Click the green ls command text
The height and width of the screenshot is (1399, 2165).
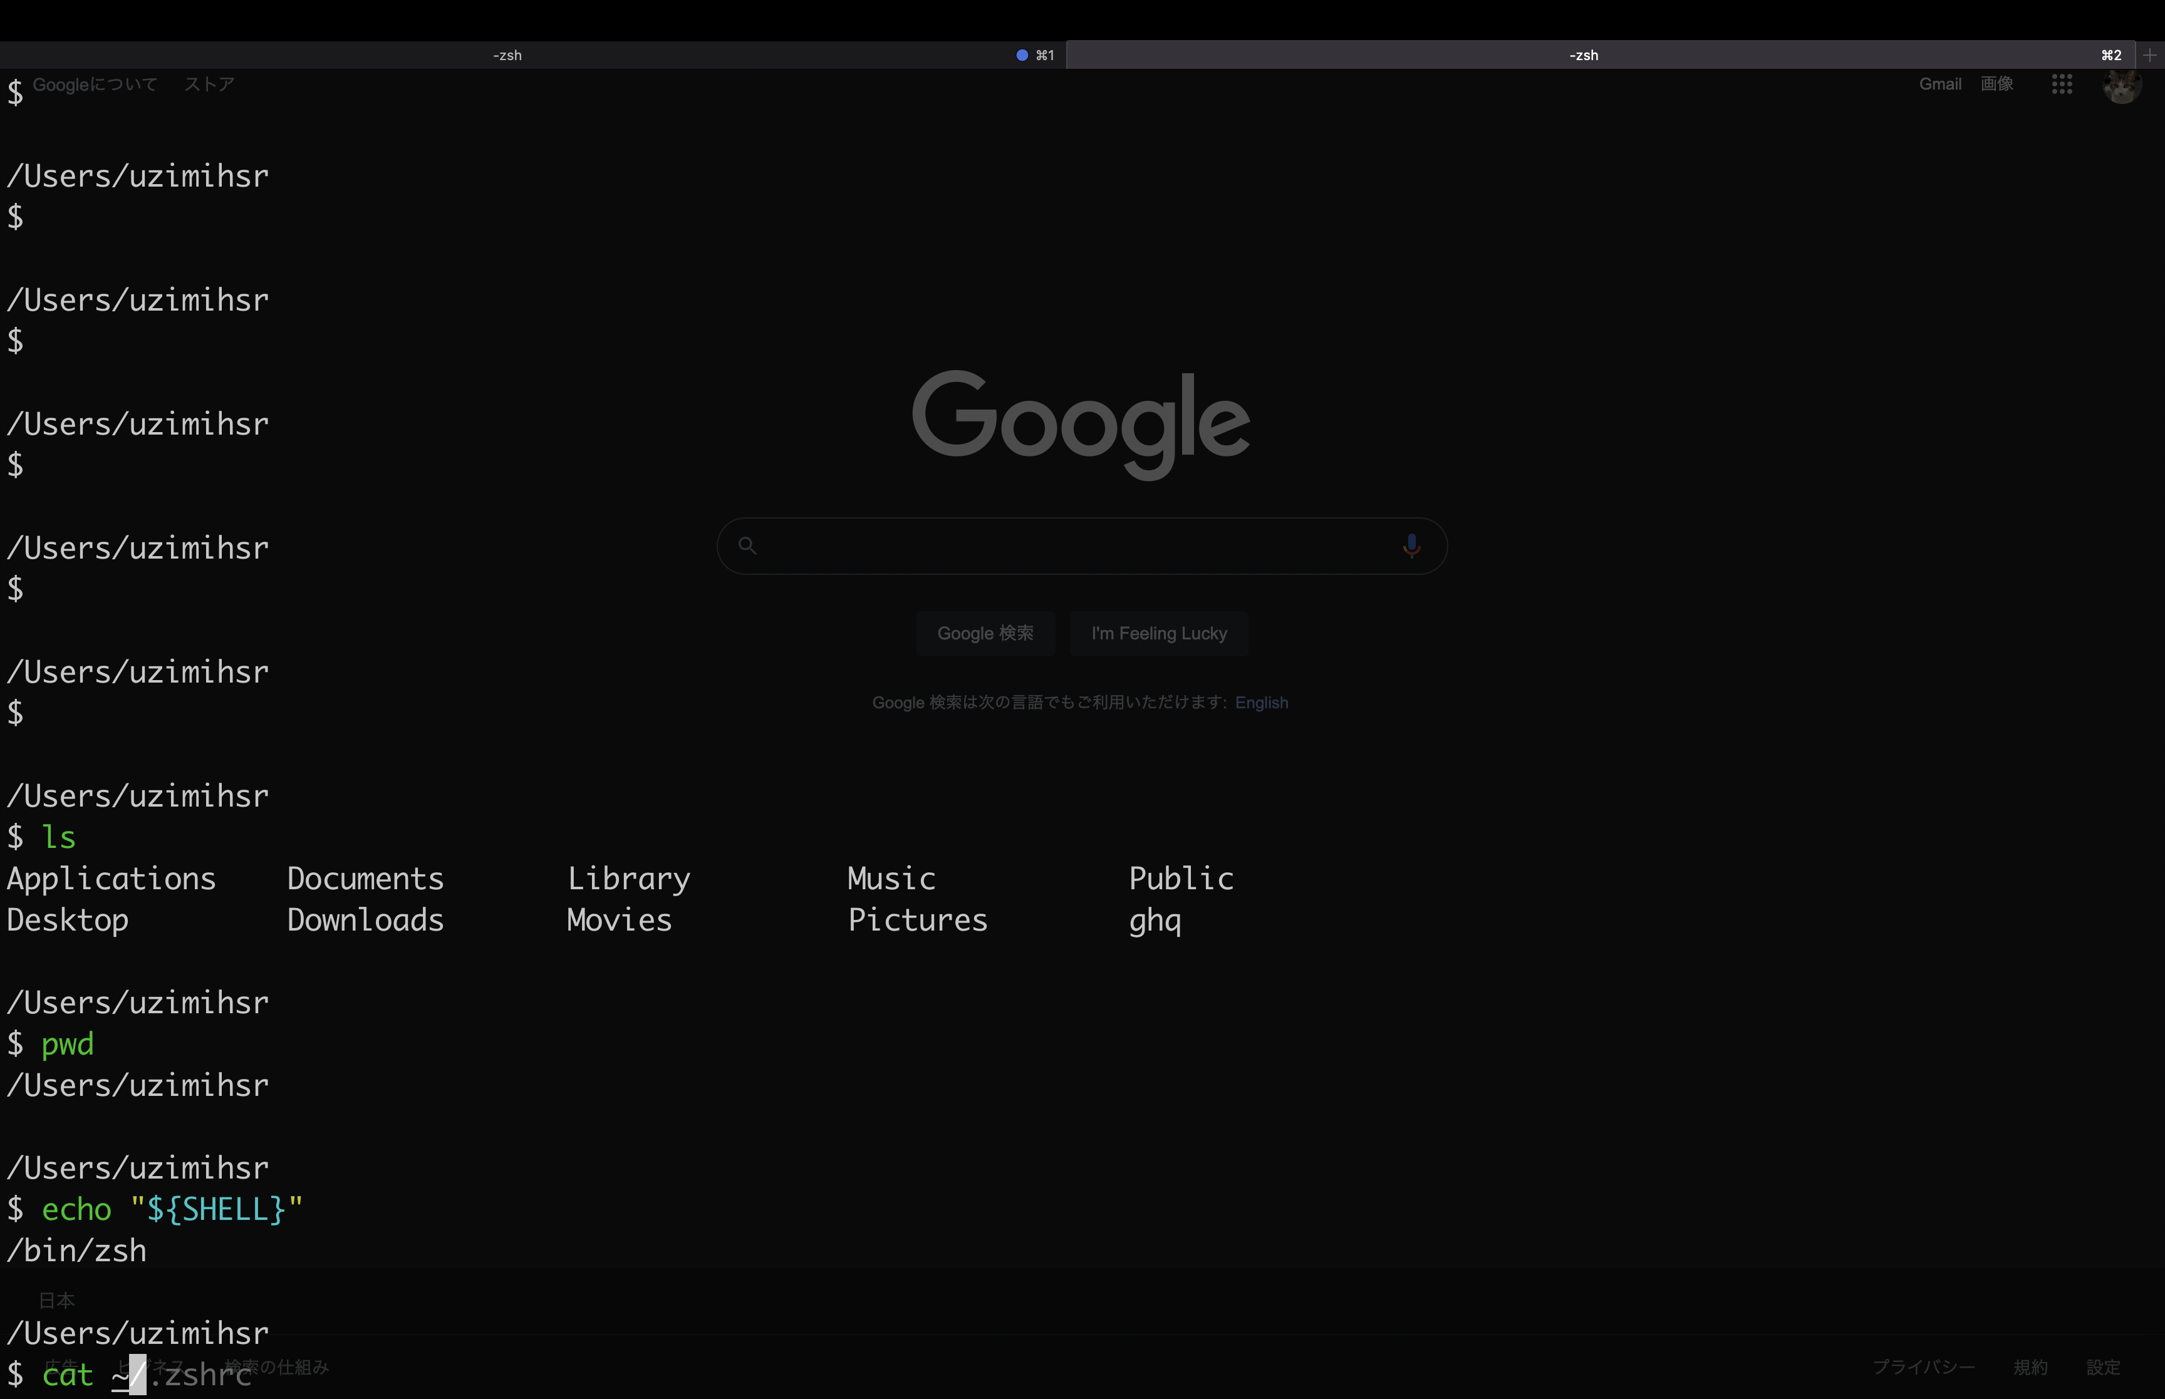[x=59, y=837]
